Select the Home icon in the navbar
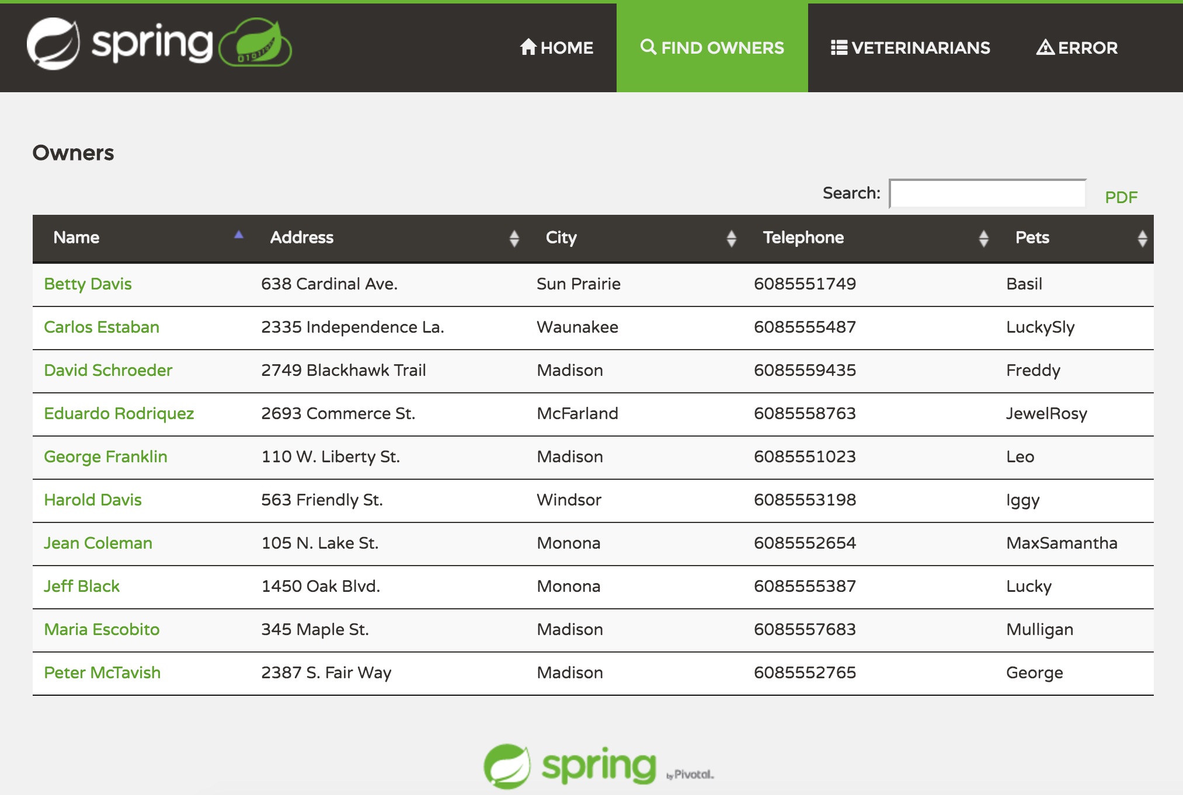This screenshot has height=795, width=1183. (527, 47)
